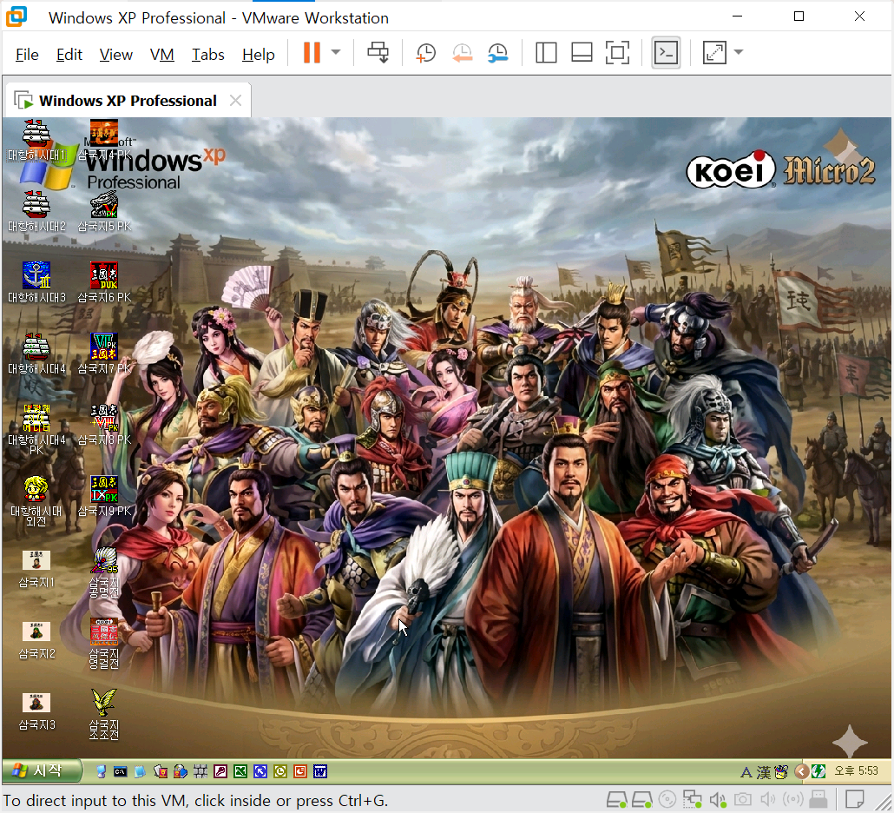Expand hidden XP system tray icons
894x813 pixels.
801,772
